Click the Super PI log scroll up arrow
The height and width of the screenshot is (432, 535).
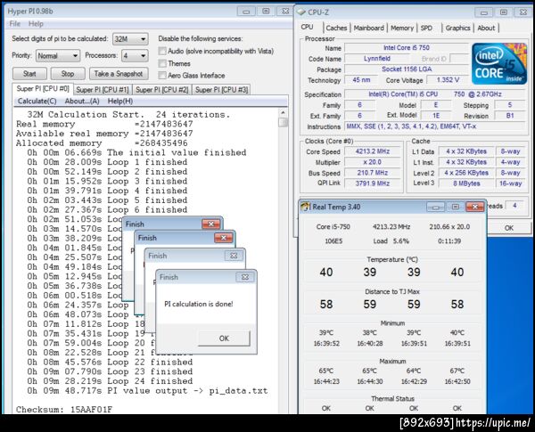(x=283, y=112)
